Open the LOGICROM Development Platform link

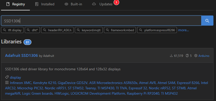pyautogui.click(x=98, y=94)
